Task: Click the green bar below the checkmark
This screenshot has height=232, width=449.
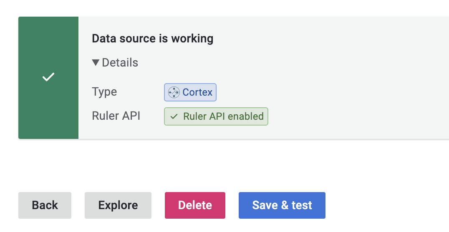Action: (x=48, y=116)
